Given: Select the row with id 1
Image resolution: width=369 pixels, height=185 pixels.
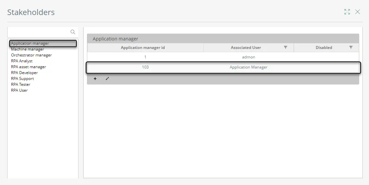Looking at the screenshot, I should [x=223, y=57].
